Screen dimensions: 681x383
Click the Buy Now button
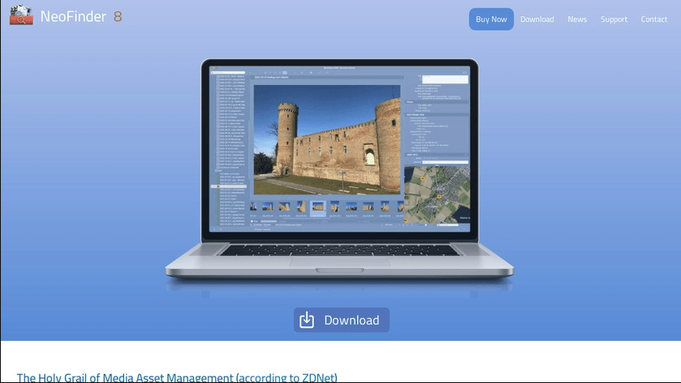point(491,19)
